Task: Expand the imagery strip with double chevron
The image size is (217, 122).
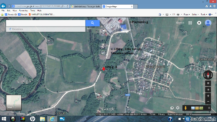Action: point(209,108)
